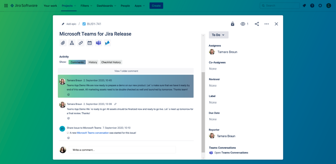Click the Jira Software logo

point(24,6)
